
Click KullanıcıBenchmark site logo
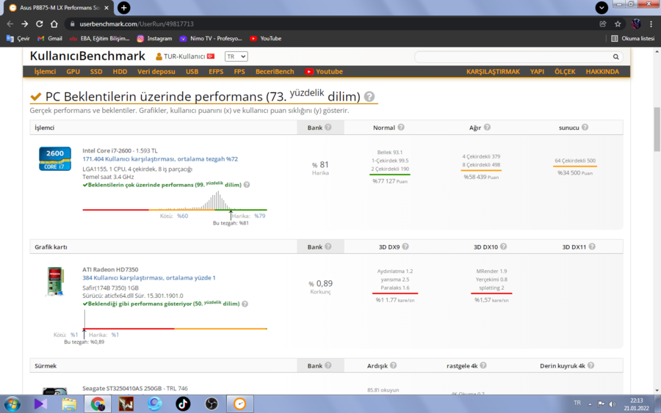[x=87, y=56]
